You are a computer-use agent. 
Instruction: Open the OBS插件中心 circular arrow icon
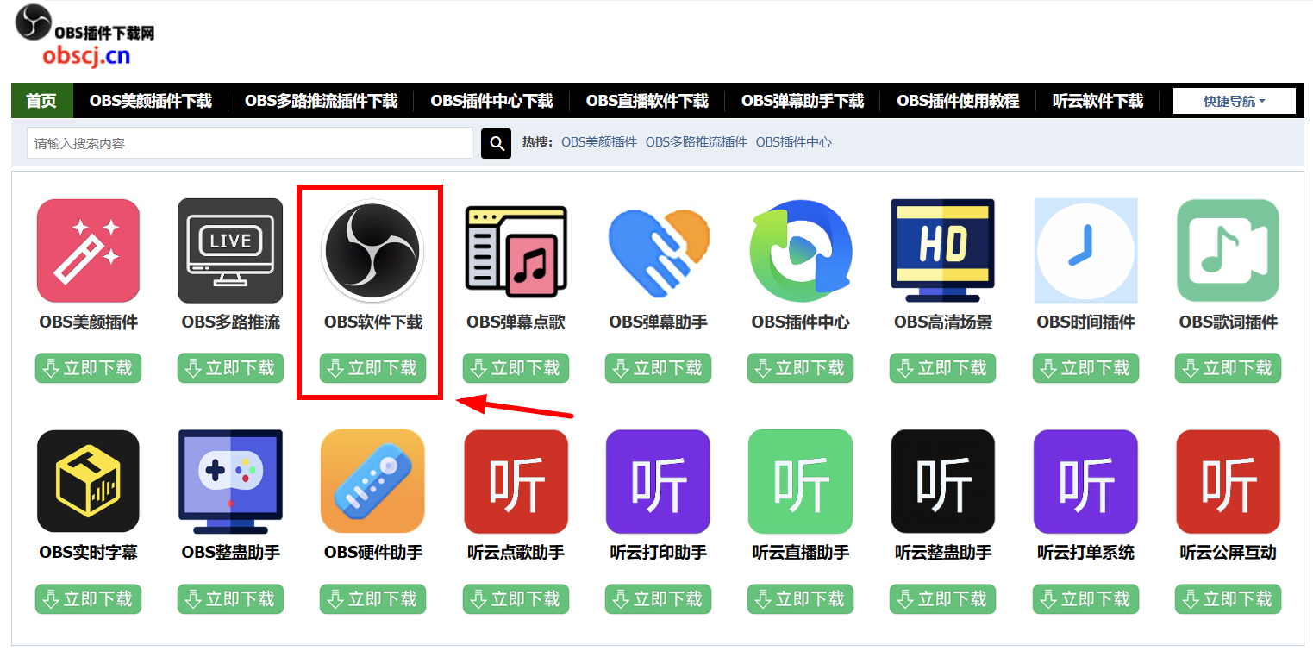coord(801,251)
